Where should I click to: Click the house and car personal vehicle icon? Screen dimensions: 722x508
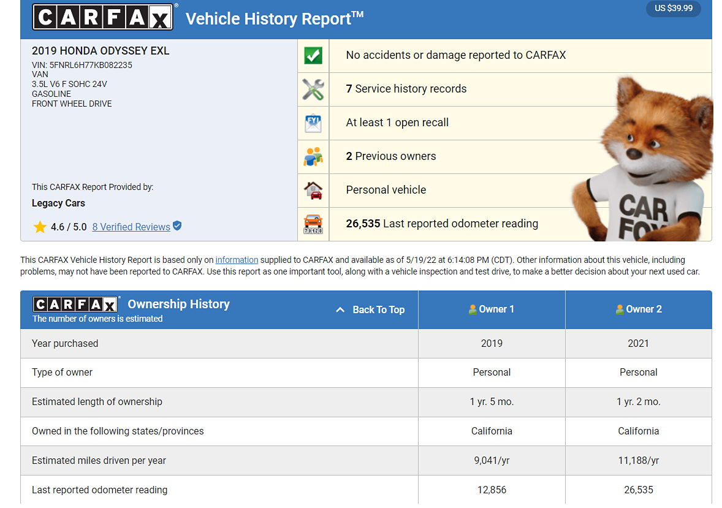click(313, 191)
